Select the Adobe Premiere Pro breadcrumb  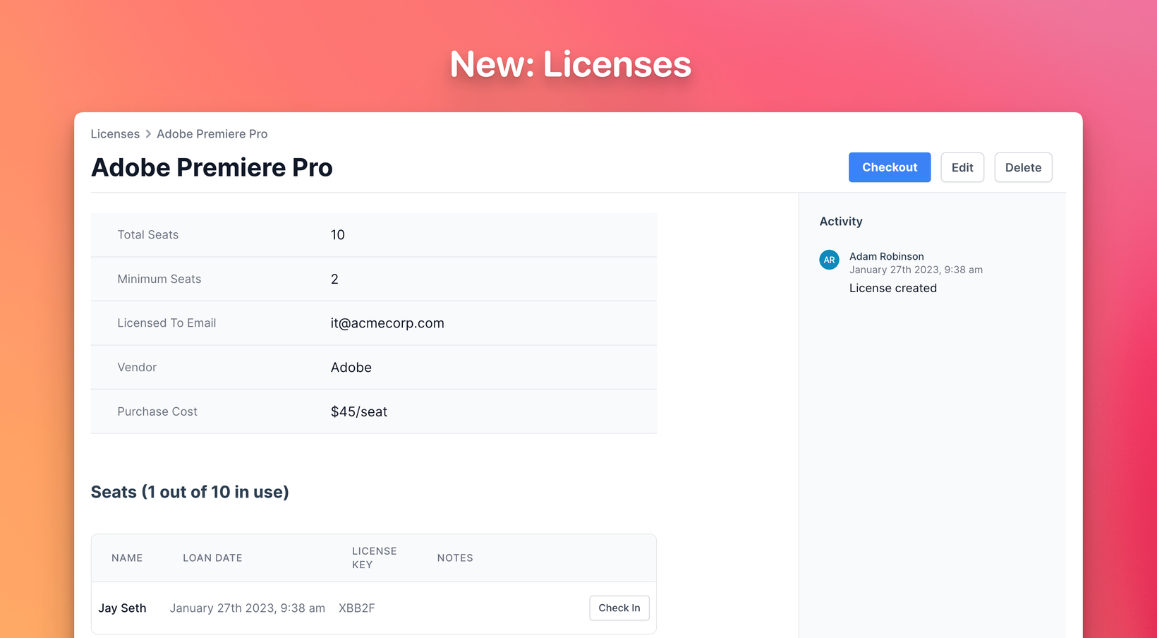(212, 134)
